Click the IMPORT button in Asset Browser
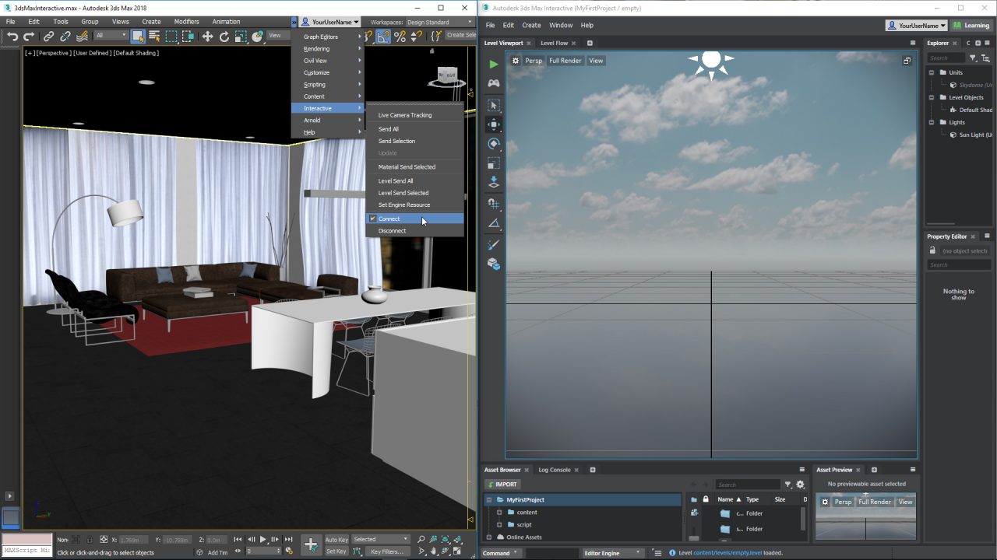The width and height of the screenshot is (997, 560). click(x=502, y=485)
